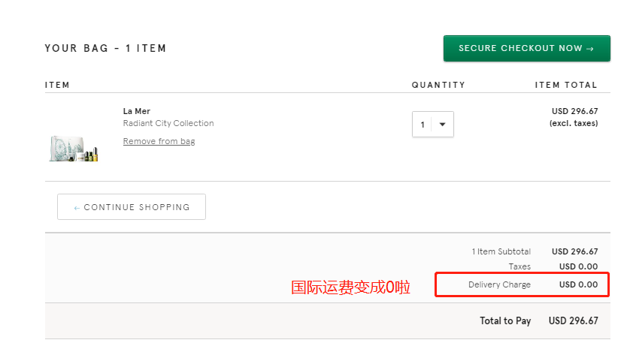Click the Item column header

click(57, 85)
